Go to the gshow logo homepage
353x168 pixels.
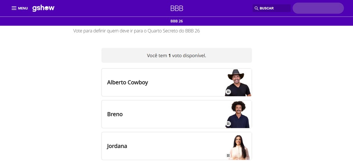pyautogui.click(x=43, y=8)
